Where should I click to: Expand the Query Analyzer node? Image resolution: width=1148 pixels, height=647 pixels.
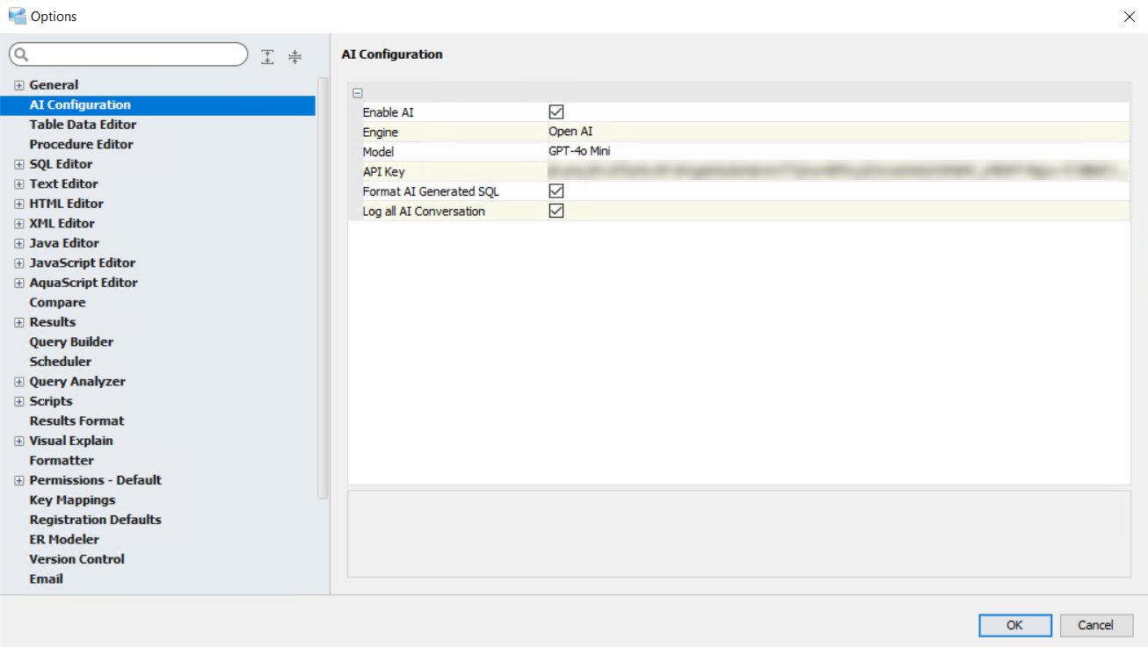pos(19,382)
